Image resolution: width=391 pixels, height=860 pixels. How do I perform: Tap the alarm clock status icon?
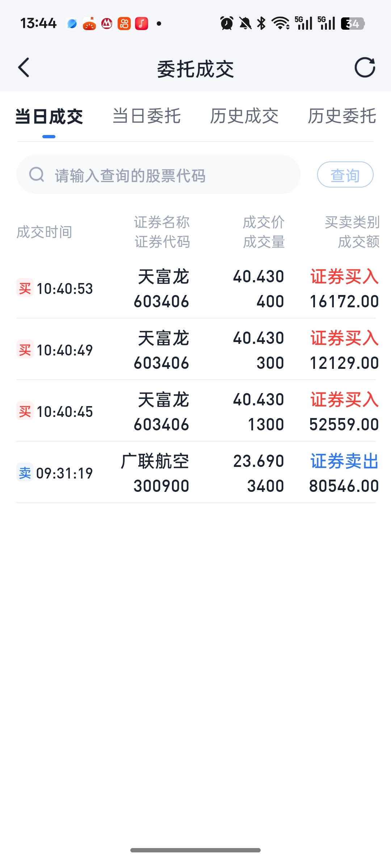pos(227,24)
